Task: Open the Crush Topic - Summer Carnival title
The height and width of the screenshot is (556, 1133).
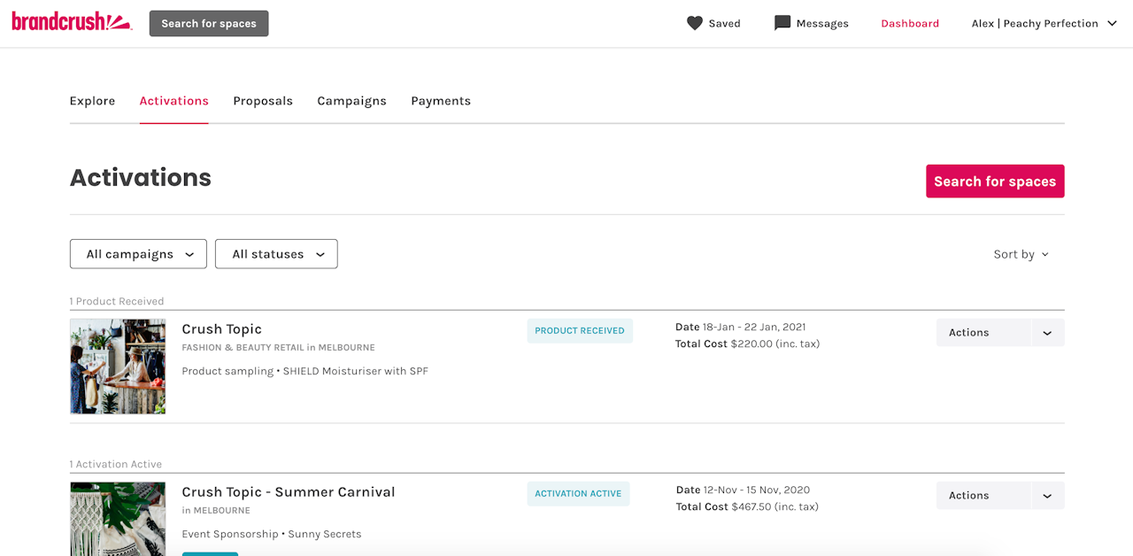Action: point(289,492)
